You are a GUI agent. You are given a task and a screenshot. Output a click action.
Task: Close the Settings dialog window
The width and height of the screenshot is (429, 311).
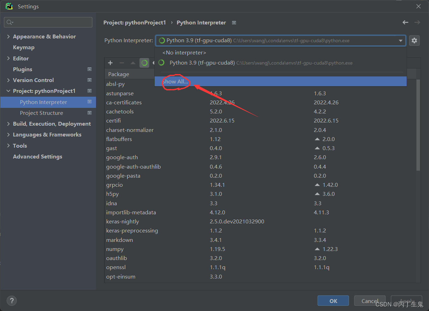pyautogui.click(x=419, y=6)
